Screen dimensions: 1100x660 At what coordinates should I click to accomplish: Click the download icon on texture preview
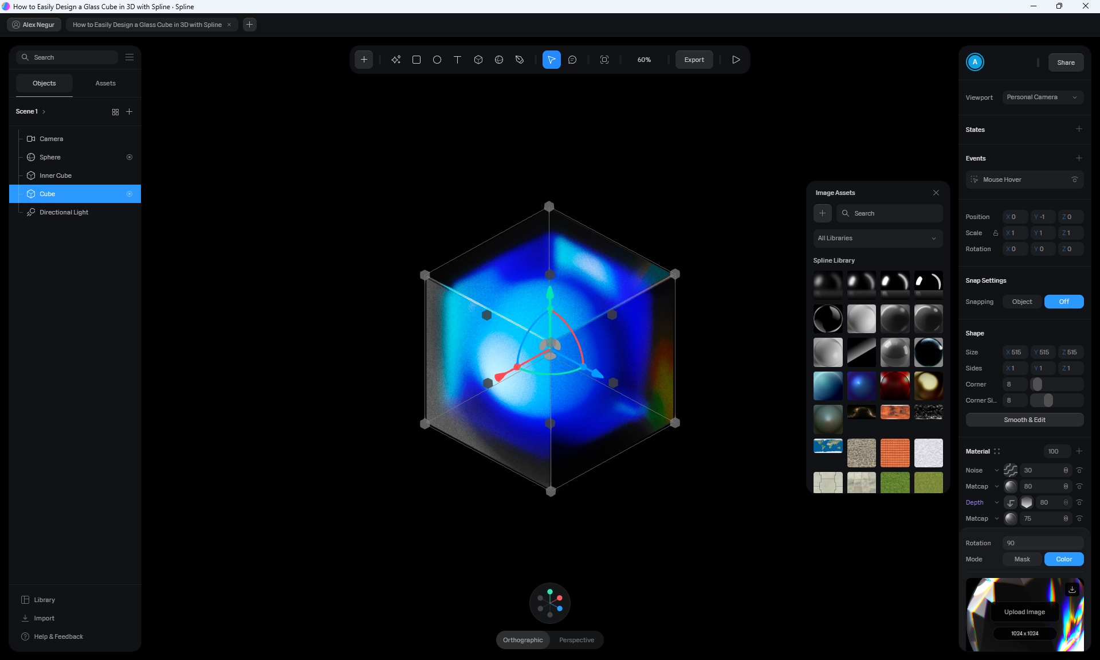coord(1072,589)
